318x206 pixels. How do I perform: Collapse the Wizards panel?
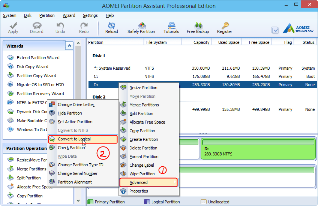coord(69,46)
